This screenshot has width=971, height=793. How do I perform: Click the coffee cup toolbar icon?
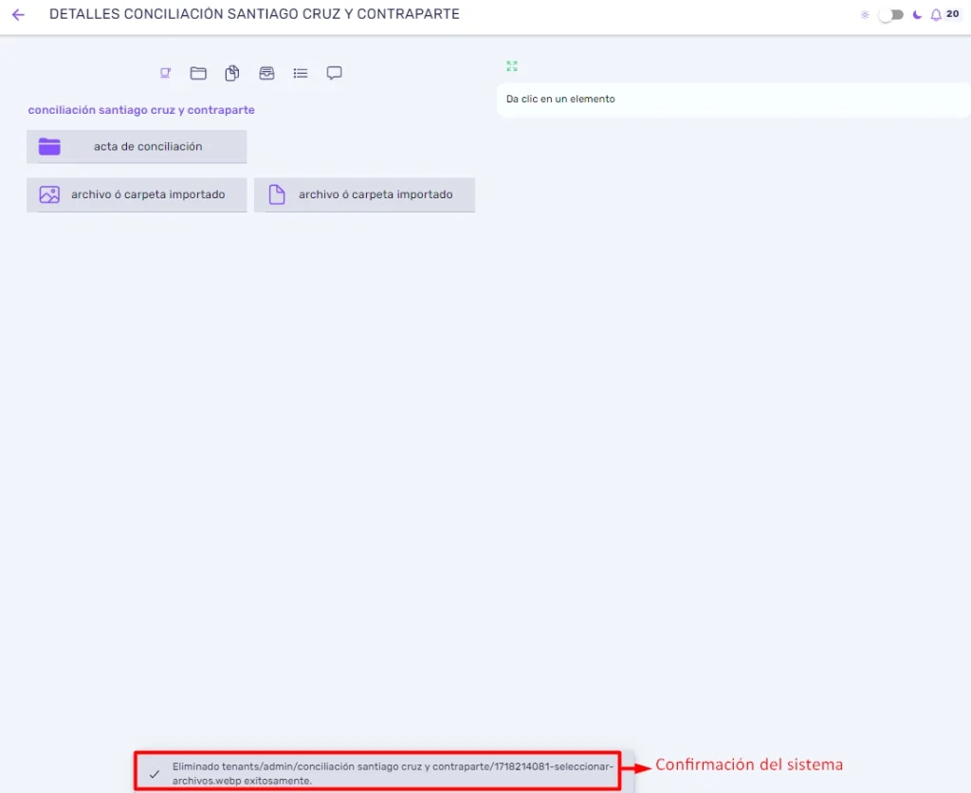(x=165, y=73)
